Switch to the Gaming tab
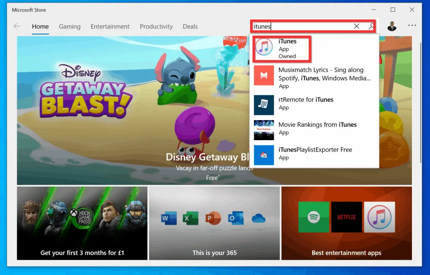 tap(70, 26)
